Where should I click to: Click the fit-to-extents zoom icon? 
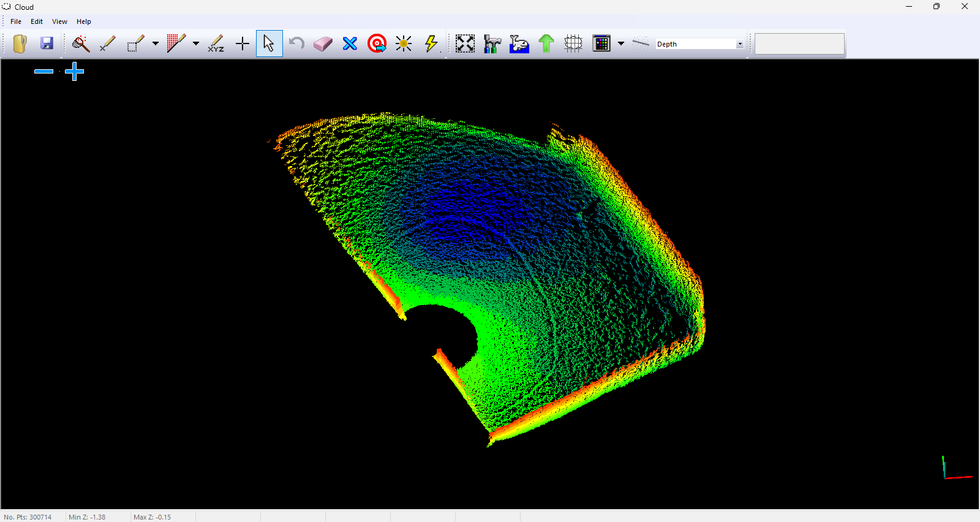click(465, 43)
